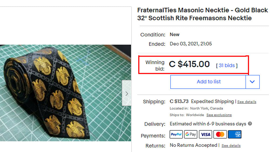Click the North York, Canada location text
This screenshot has height=152, width=270.
206,108
